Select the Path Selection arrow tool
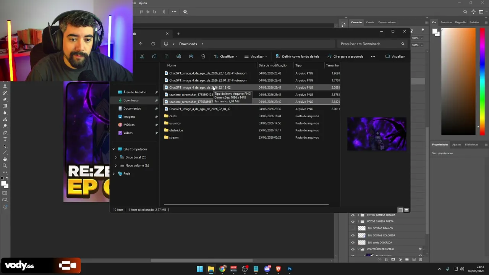 click(x=5, y=146)
